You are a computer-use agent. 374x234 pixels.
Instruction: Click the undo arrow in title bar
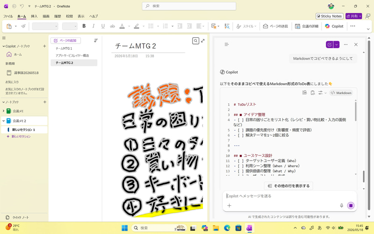coord(22,6)
